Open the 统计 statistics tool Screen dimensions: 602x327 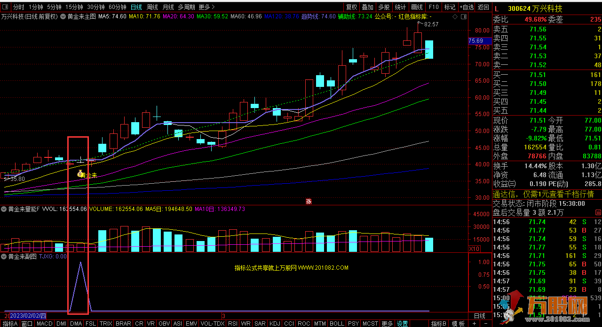tap(400, 7)
